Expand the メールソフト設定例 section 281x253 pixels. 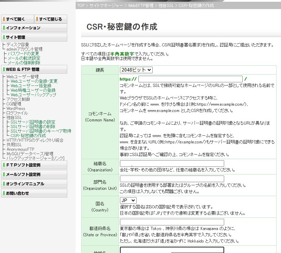click(34, 174)
